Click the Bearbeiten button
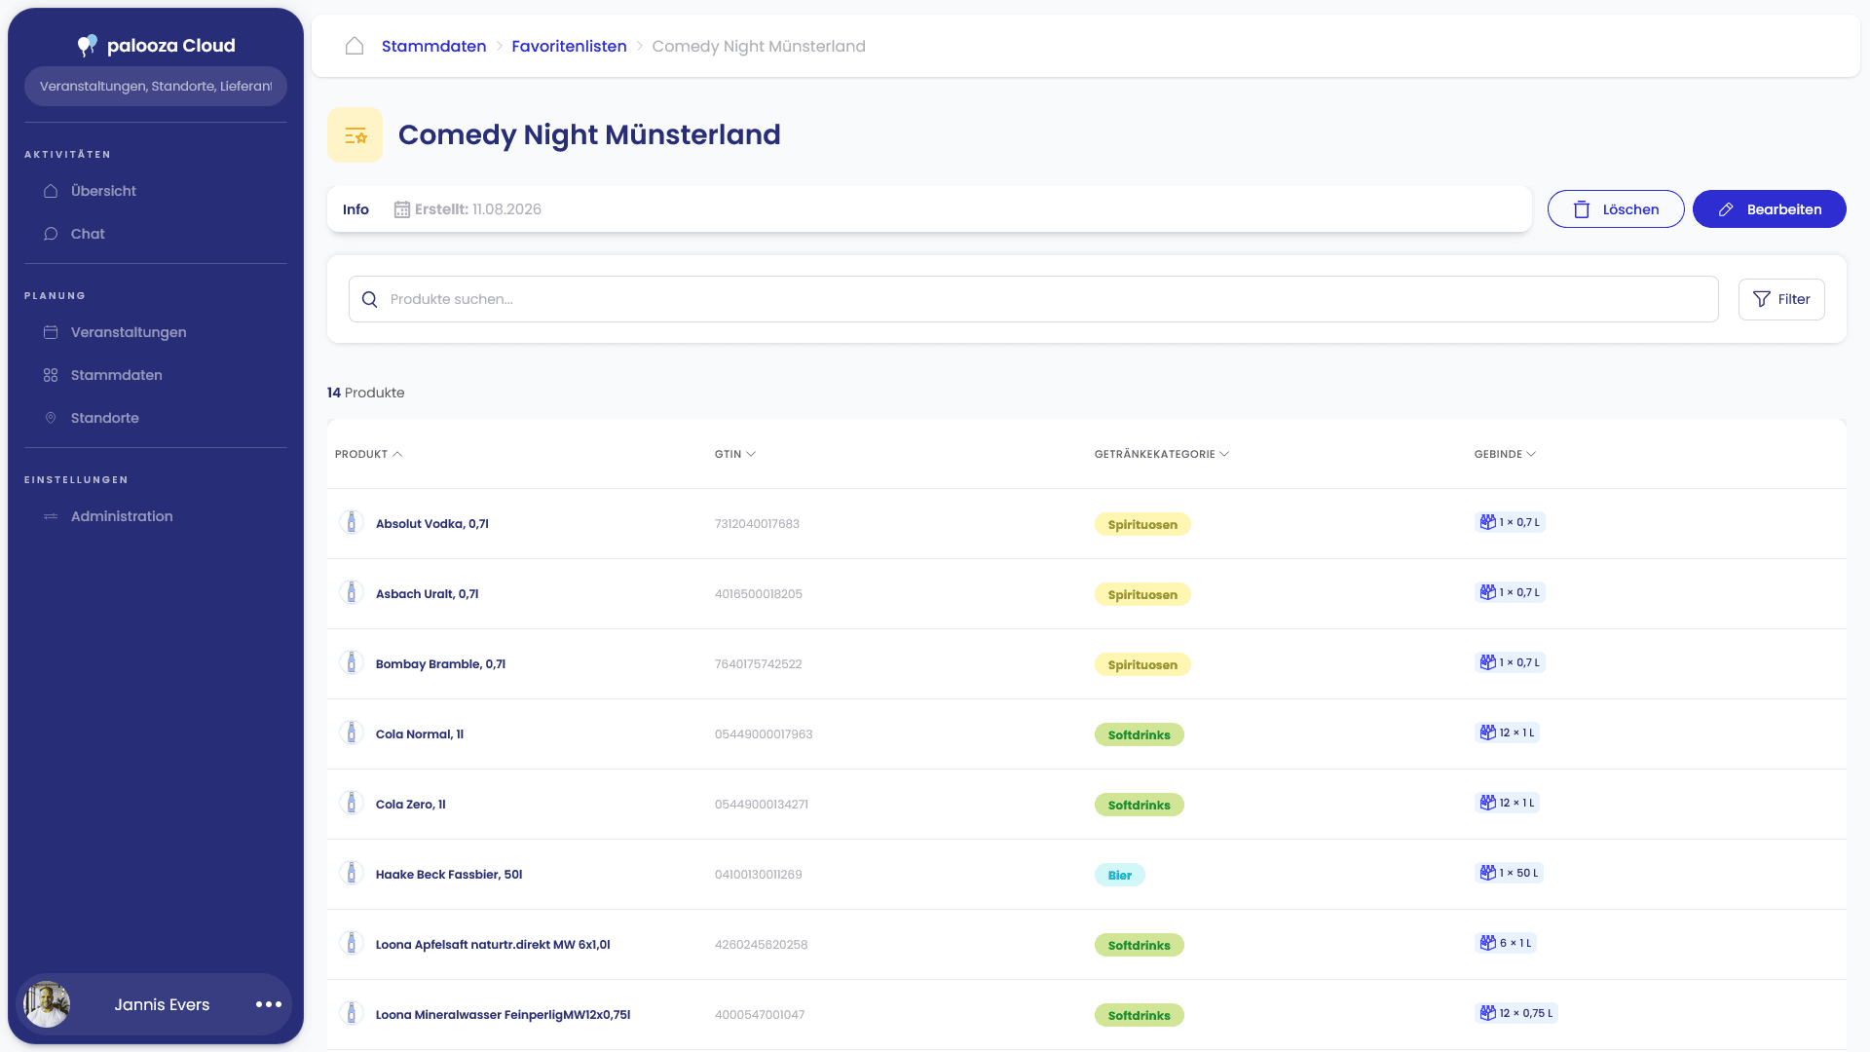The image size is (1870, 1052). tap(1770, 209)
